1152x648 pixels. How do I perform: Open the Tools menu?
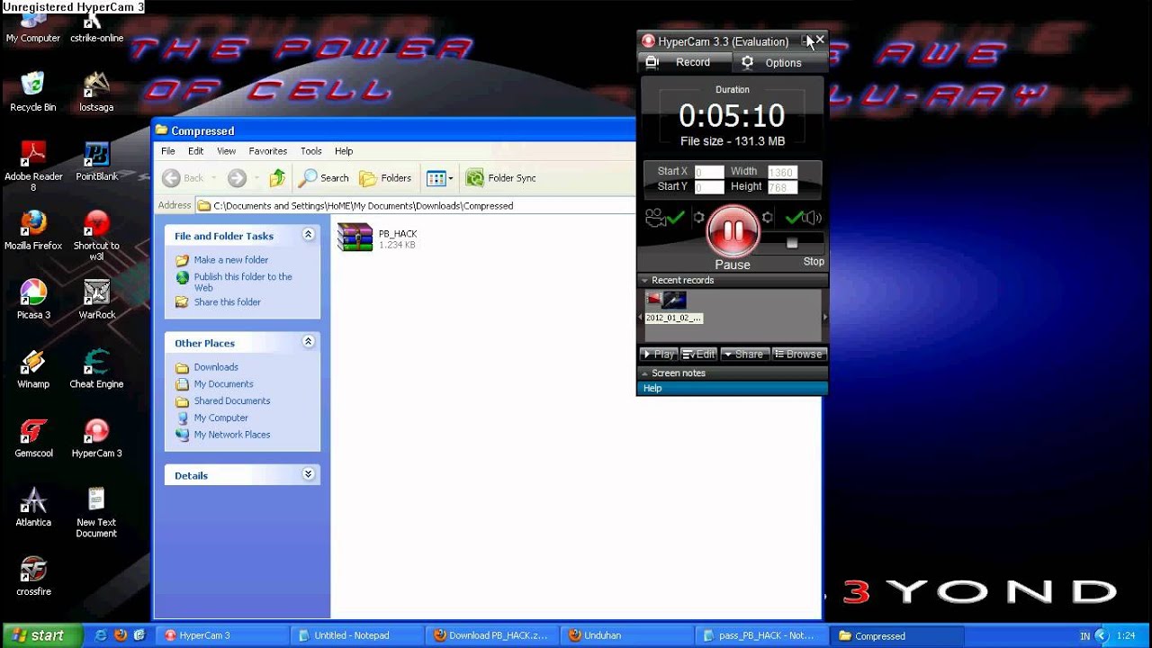coord(311,151)
